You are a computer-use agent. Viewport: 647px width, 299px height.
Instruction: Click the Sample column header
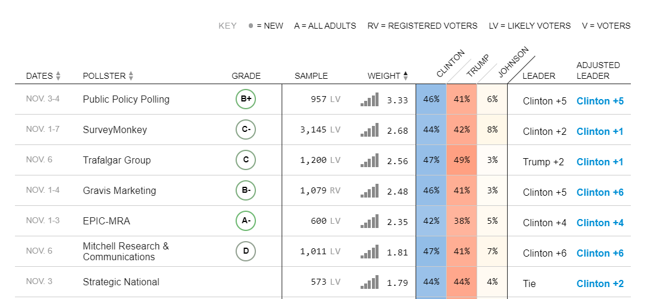coord(311,76)
